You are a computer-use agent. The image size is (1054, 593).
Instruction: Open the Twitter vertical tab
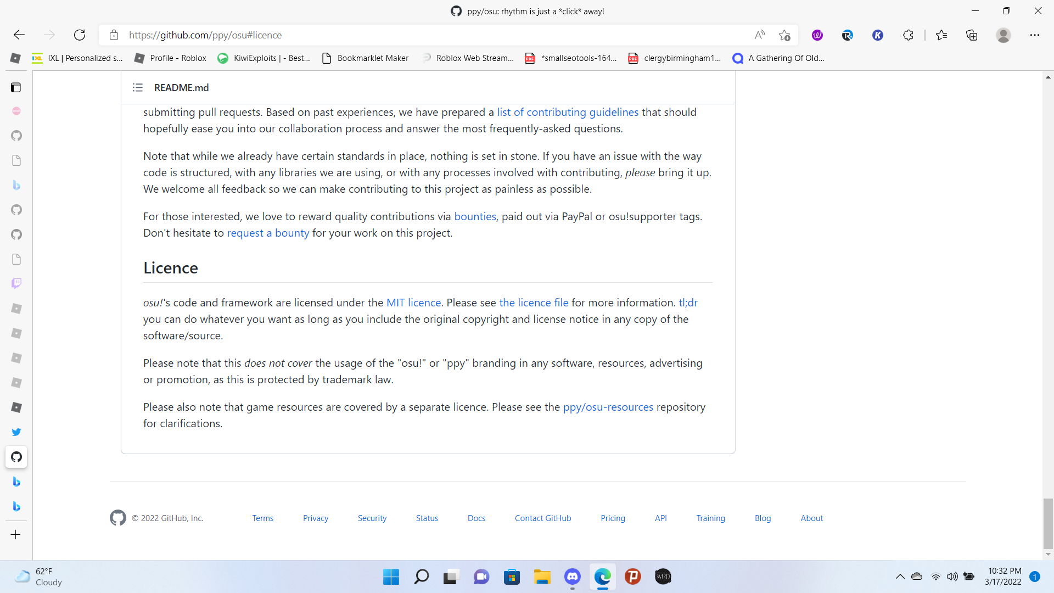pos(16,432)
